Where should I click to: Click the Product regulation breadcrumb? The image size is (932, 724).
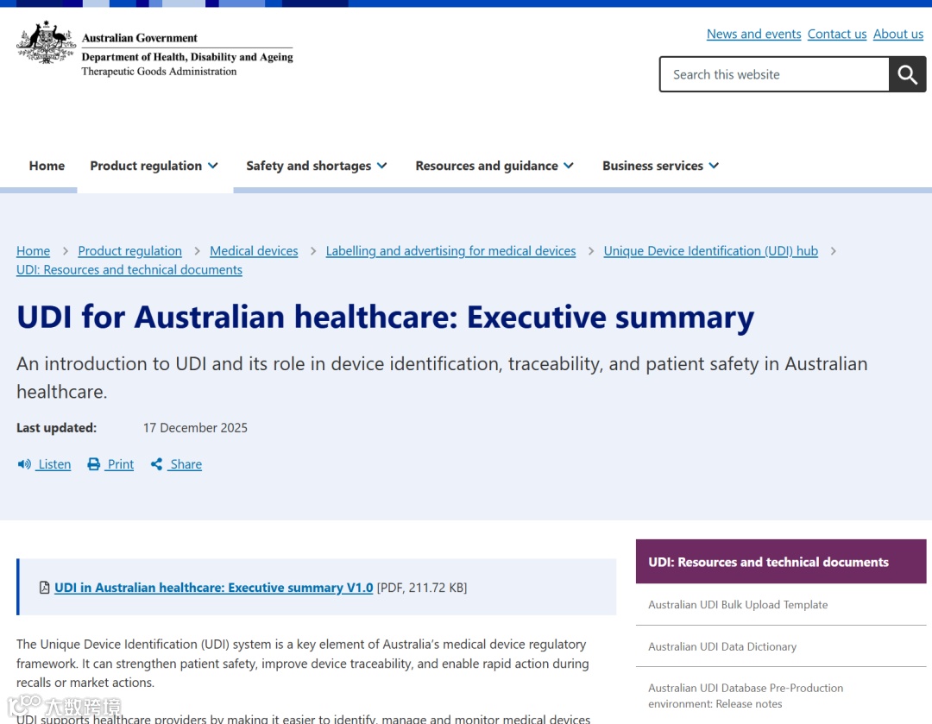pyautogui.click(x=129, y=251)
